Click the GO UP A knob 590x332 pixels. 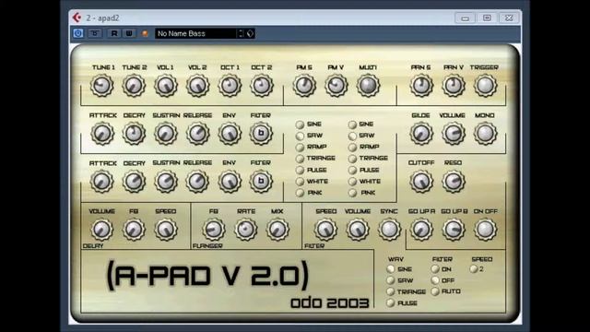[421, 230]
